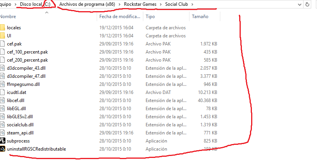Click the Archivo DAT type cell
317x166 pixels.
click(158, 92)
